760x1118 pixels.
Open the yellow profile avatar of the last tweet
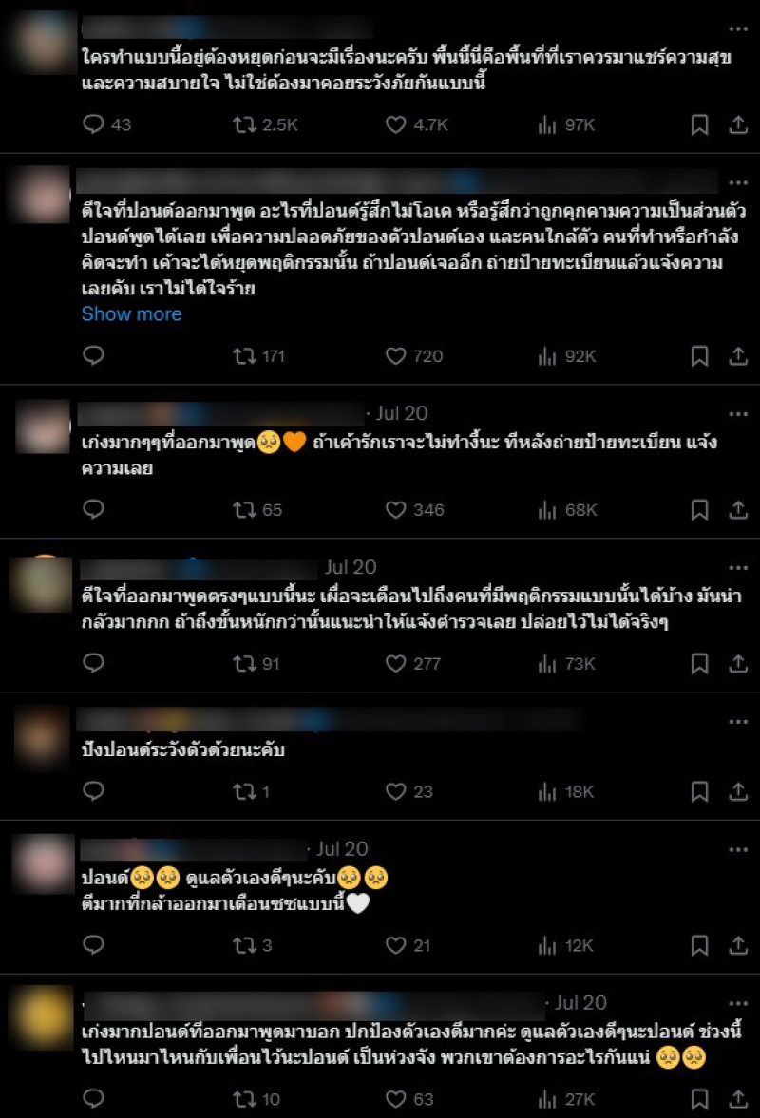[43, 1017]
